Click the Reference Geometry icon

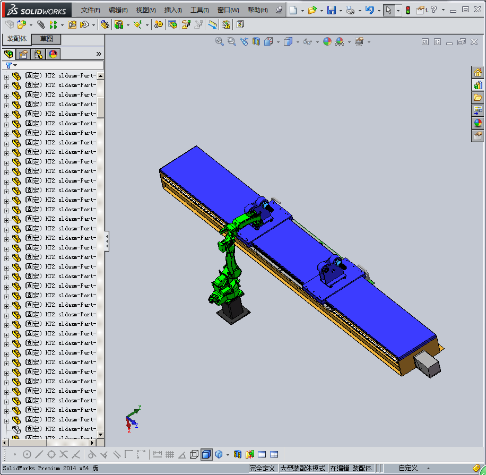coord(138,24)
